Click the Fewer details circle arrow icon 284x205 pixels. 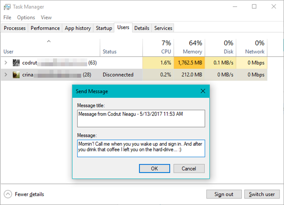8,194
